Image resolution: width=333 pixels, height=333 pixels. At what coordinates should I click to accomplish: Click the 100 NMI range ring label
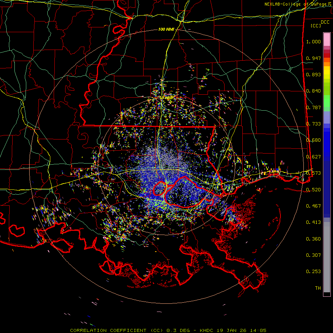tap(166, 29)
